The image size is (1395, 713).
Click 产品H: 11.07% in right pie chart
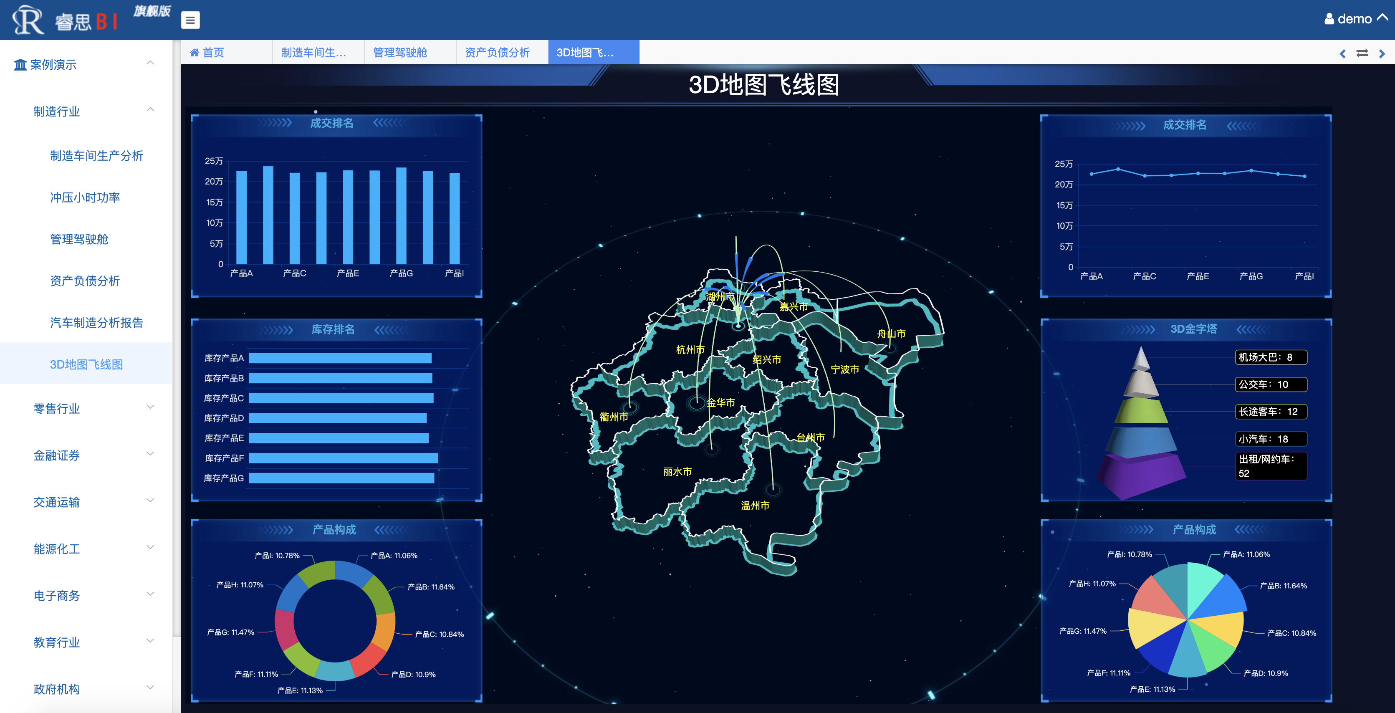(x=1092, y=584)
